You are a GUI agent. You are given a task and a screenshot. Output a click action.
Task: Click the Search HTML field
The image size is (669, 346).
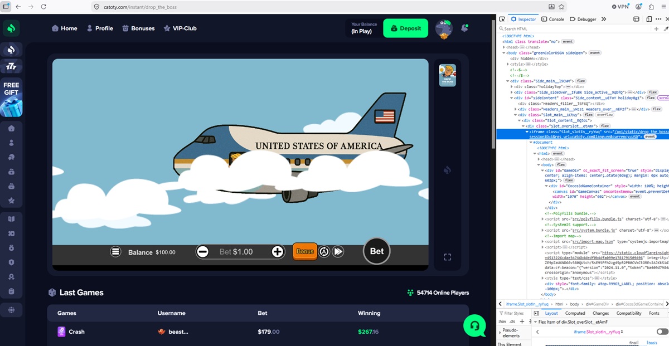574,28
